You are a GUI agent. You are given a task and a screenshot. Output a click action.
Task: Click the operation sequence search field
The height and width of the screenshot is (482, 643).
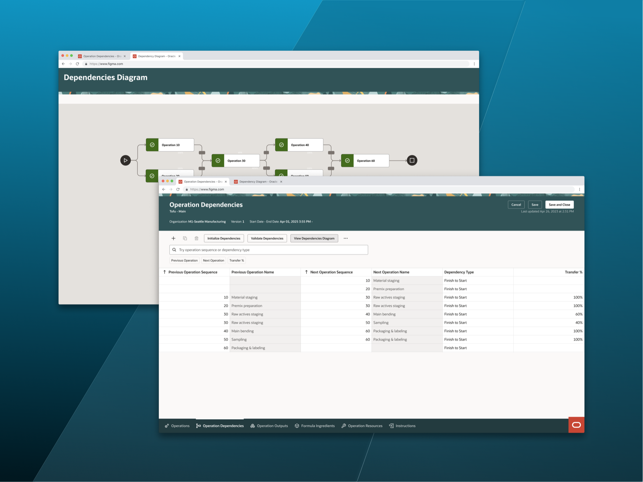click(269, 250)
